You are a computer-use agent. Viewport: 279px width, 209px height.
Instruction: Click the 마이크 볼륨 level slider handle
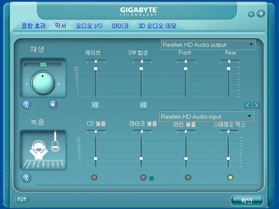tap(141, 158)
